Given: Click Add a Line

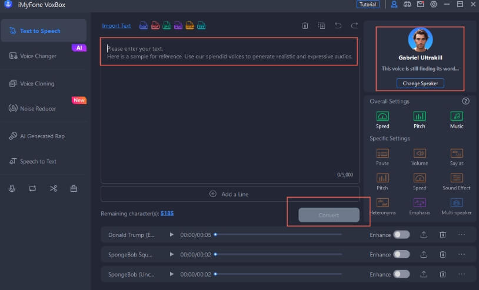Looking at the screenshot, I should (x=229, y=194).
